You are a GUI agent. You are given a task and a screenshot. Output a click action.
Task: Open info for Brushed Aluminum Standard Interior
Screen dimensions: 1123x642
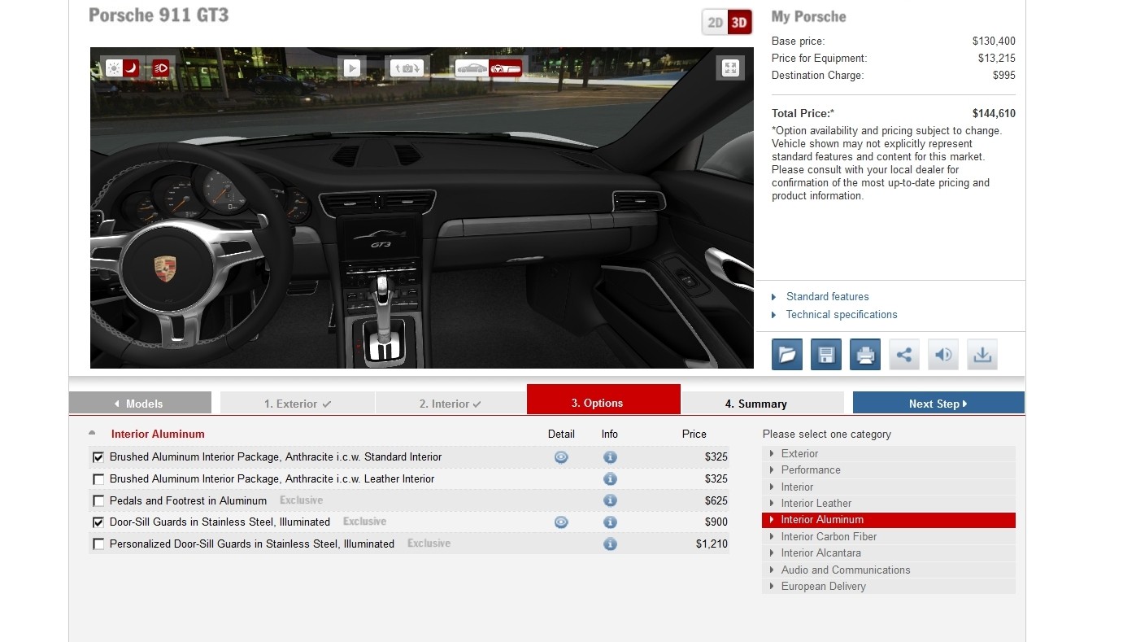[x=610, y=457]
